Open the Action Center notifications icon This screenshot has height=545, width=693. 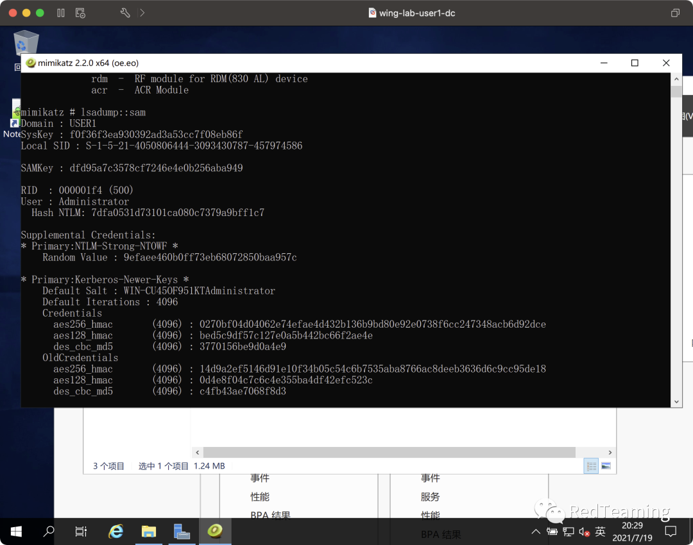671,532
